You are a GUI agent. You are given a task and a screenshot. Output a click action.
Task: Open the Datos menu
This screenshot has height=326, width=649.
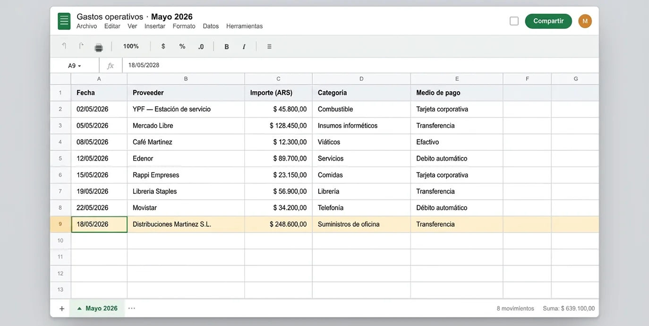coord(211,26)
